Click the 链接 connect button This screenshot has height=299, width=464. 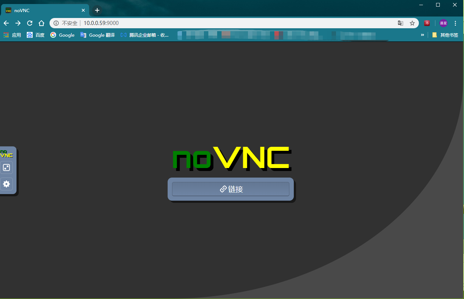point(231,189)
